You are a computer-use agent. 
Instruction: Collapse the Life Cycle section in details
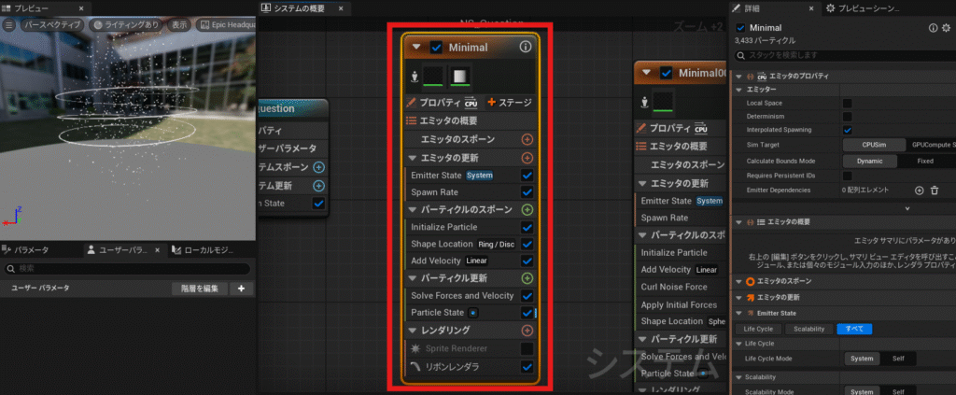(x=739, y=344)
